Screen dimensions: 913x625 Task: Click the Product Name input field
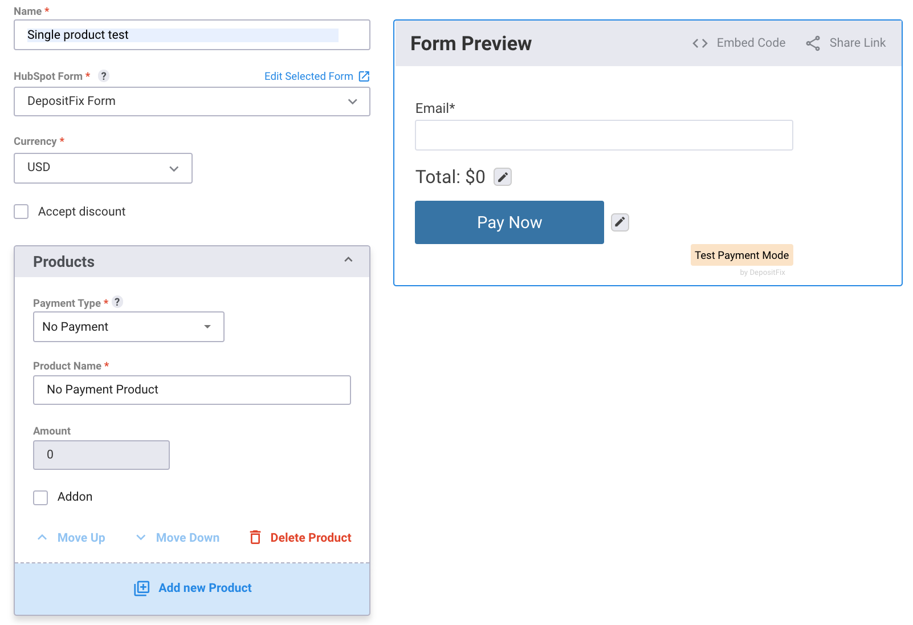(x=192, y=390)
